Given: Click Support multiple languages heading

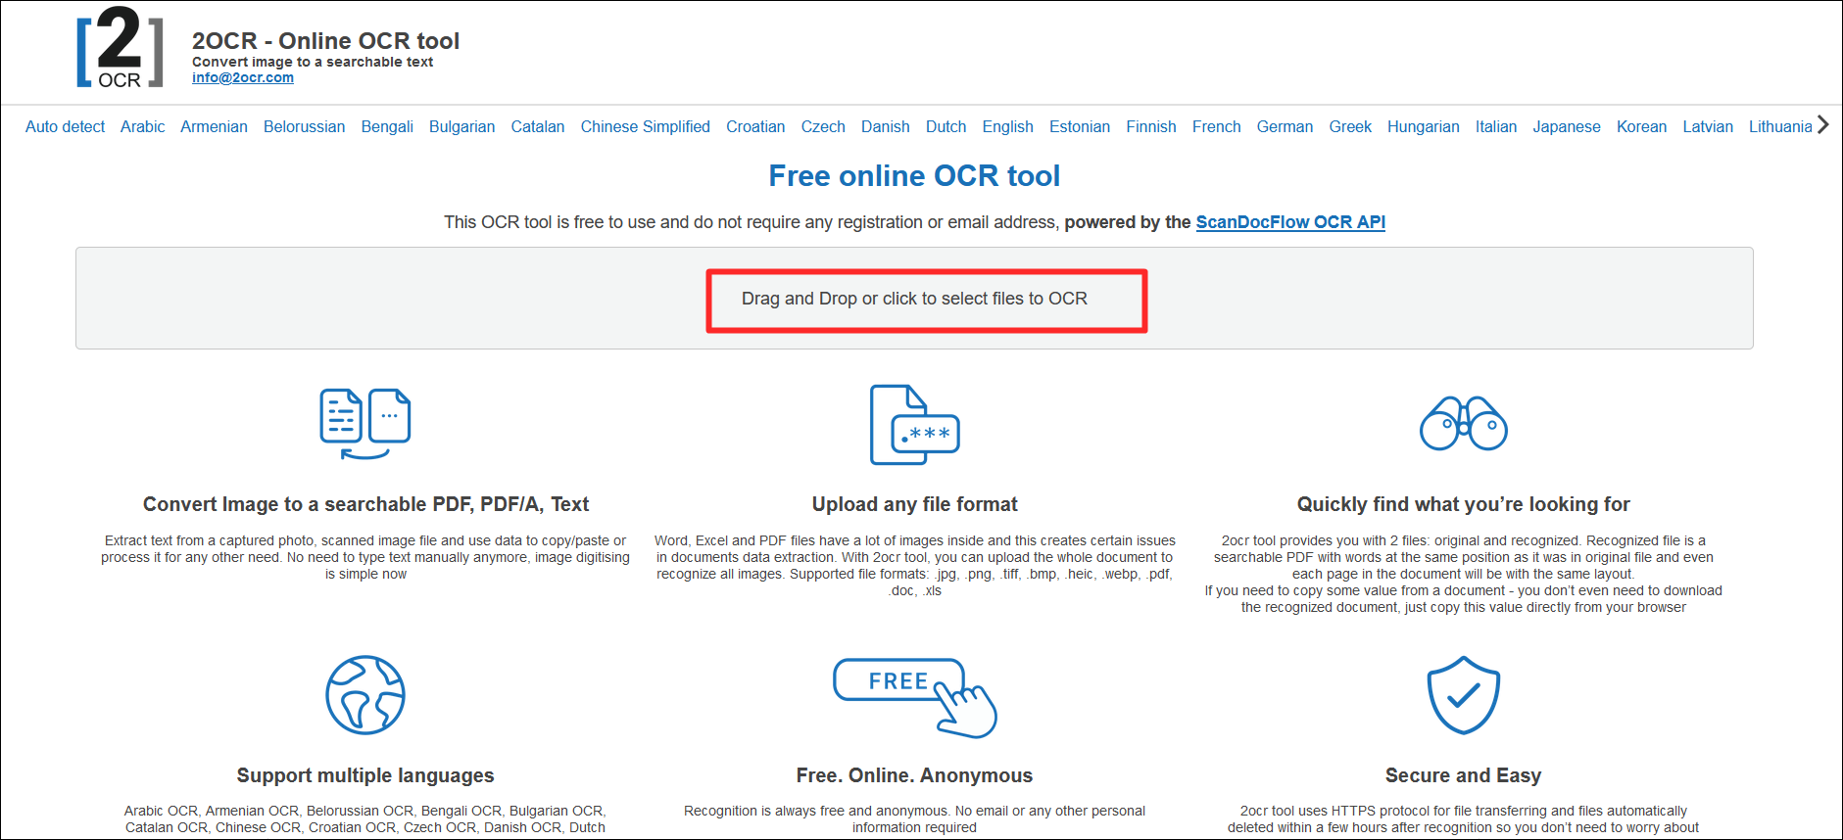Looking at the screenshot, I should (x=365, y=775).
